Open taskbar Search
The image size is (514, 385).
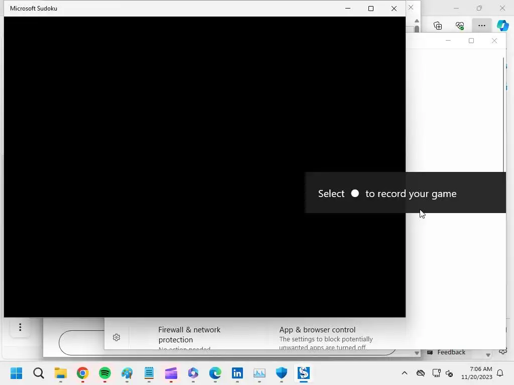tap(38, 373)
